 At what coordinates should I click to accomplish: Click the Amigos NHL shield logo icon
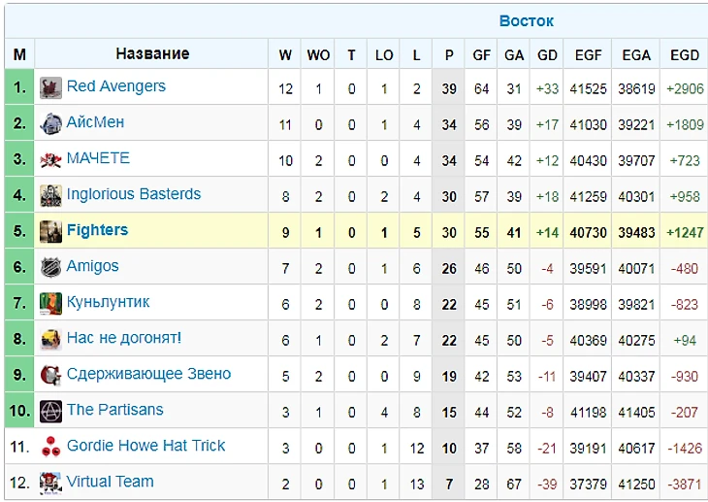pyautogui.click(x=51, y=267)
